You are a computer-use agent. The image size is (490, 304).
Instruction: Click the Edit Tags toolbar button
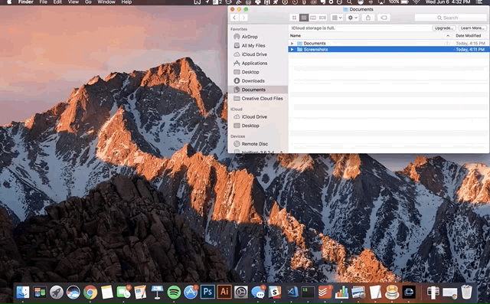(x=384, y=18)
